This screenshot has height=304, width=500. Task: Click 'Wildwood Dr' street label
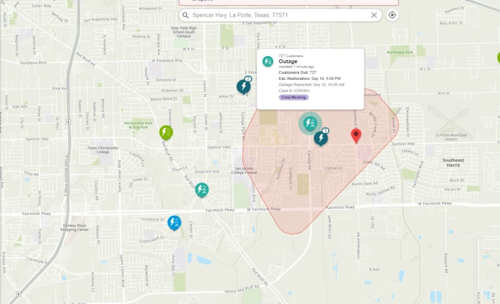click(x=150, y=8)
